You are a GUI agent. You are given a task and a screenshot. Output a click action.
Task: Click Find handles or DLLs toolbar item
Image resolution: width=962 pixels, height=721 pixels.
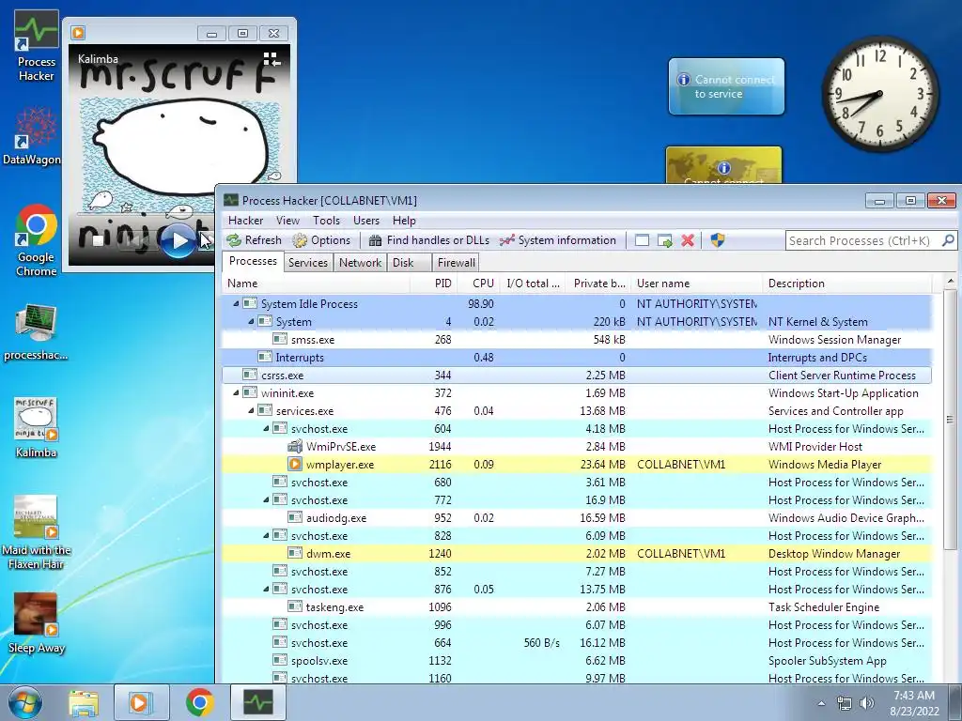tap(428, 240)
